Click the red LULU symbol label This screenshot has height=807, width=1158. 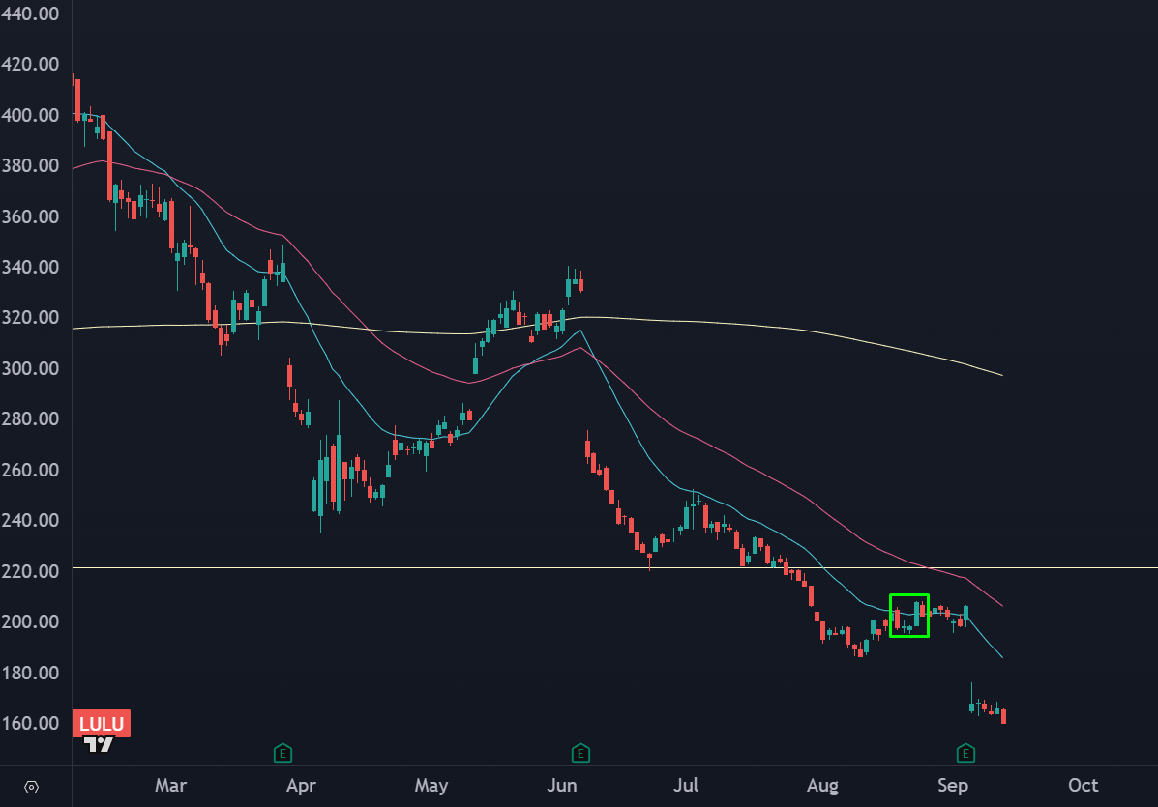click(x=102, y=724)
